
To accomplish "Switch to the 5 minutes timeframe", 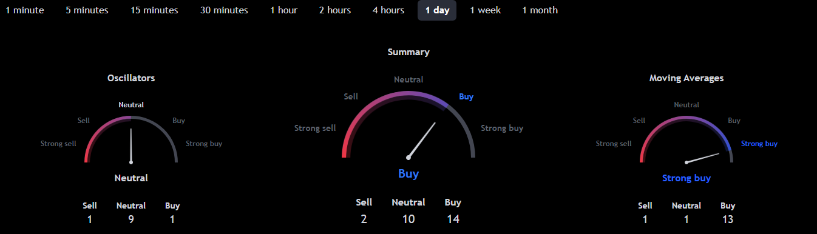I will pos(87,10).
